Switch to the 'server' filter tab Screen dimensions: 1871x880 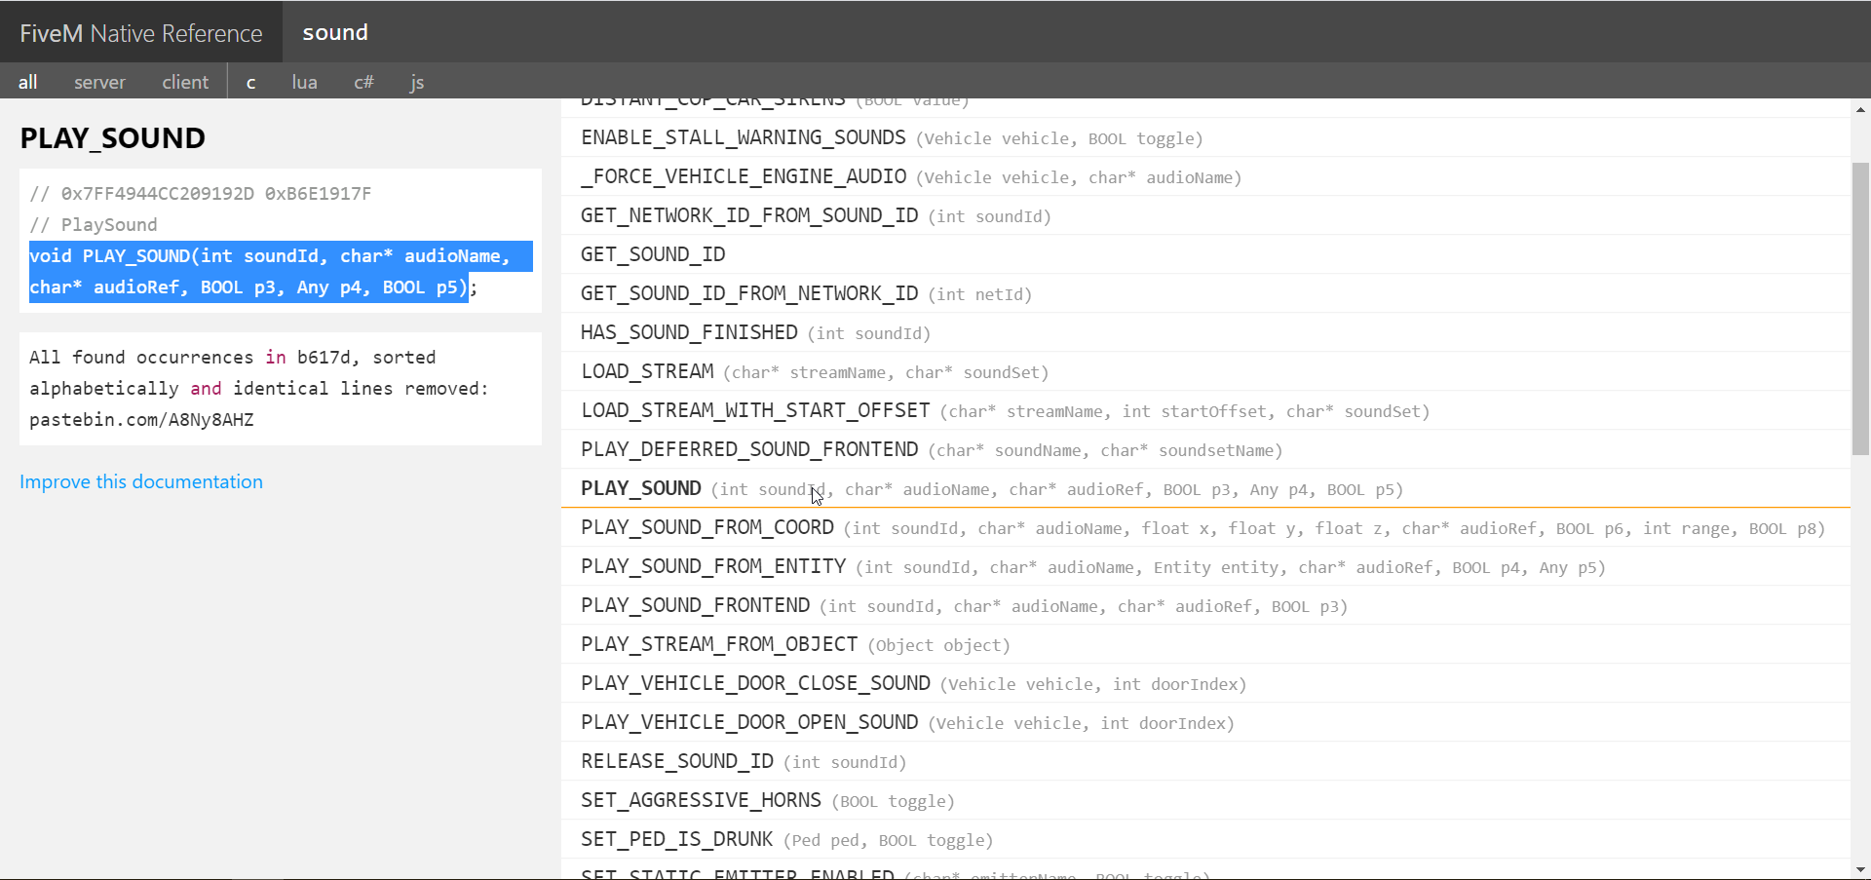(x=99, y=82)
